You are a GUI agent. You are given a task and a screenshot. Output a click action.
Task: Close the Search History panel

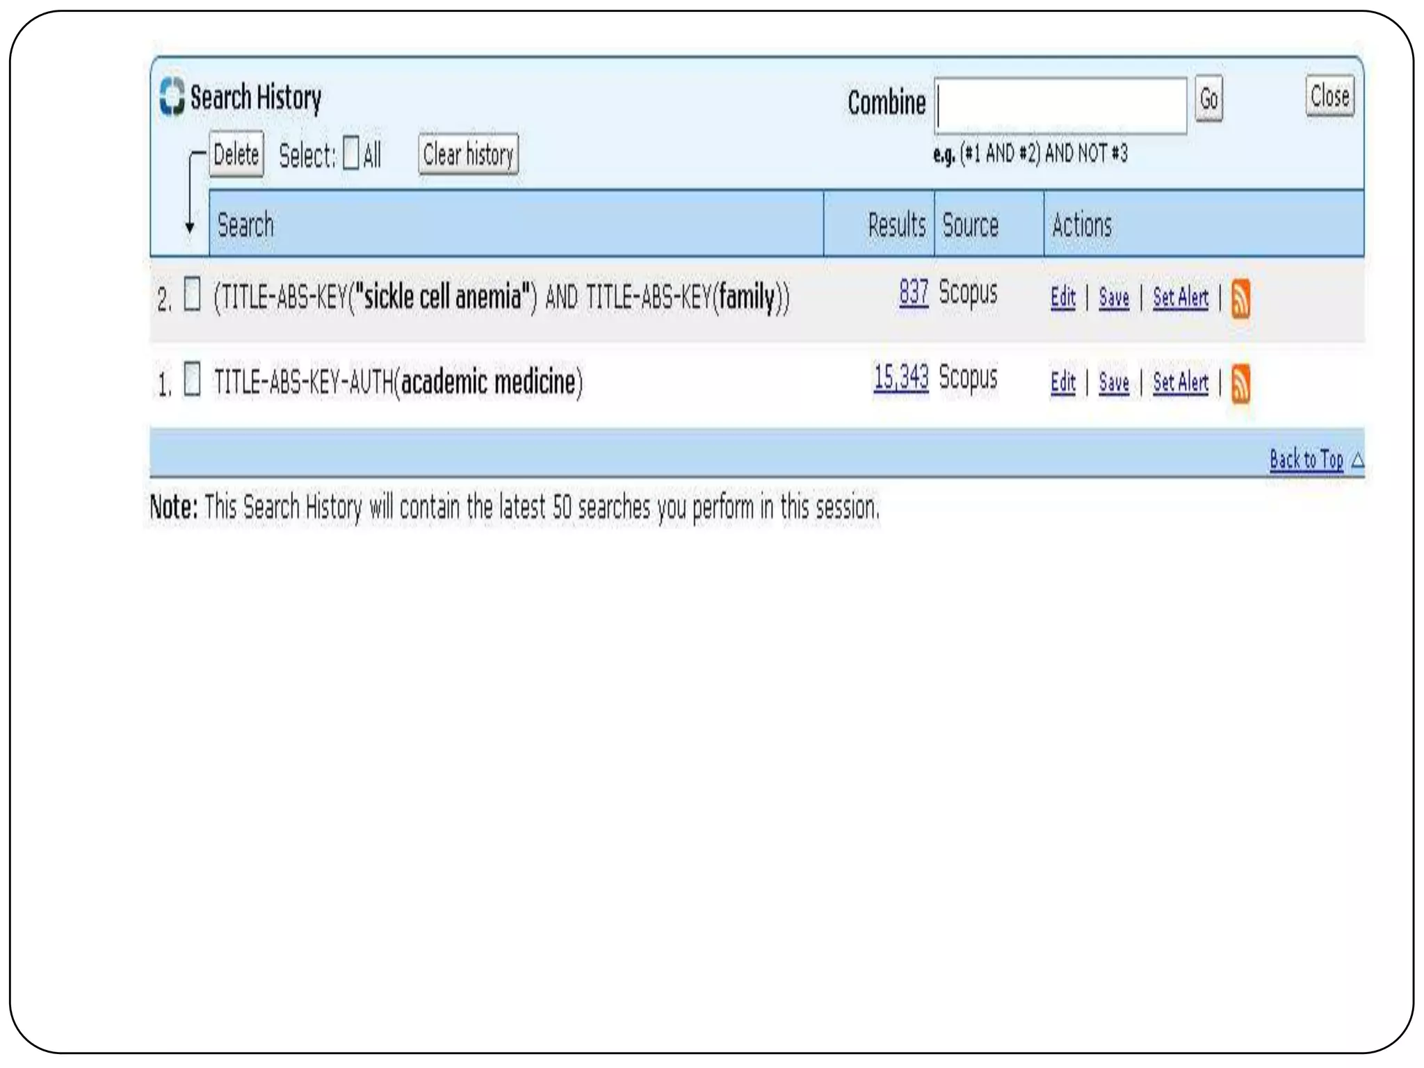(1329, 96)
